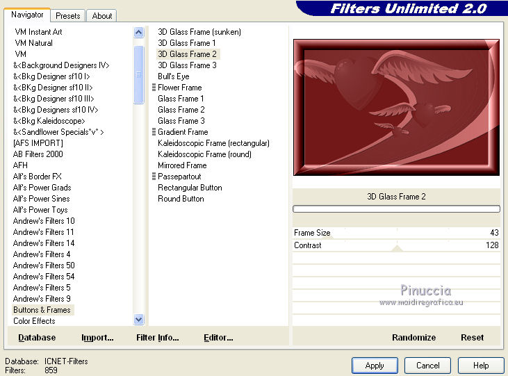The height and width of the screenshot is (376, 508).
Task: Click the grip icon beside Passepartout
Action: 154,177
